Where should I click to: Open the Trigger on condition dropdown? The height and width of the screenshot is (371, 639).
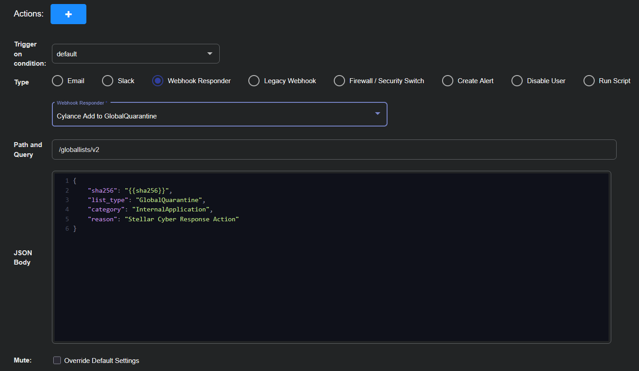pos(135,54)
